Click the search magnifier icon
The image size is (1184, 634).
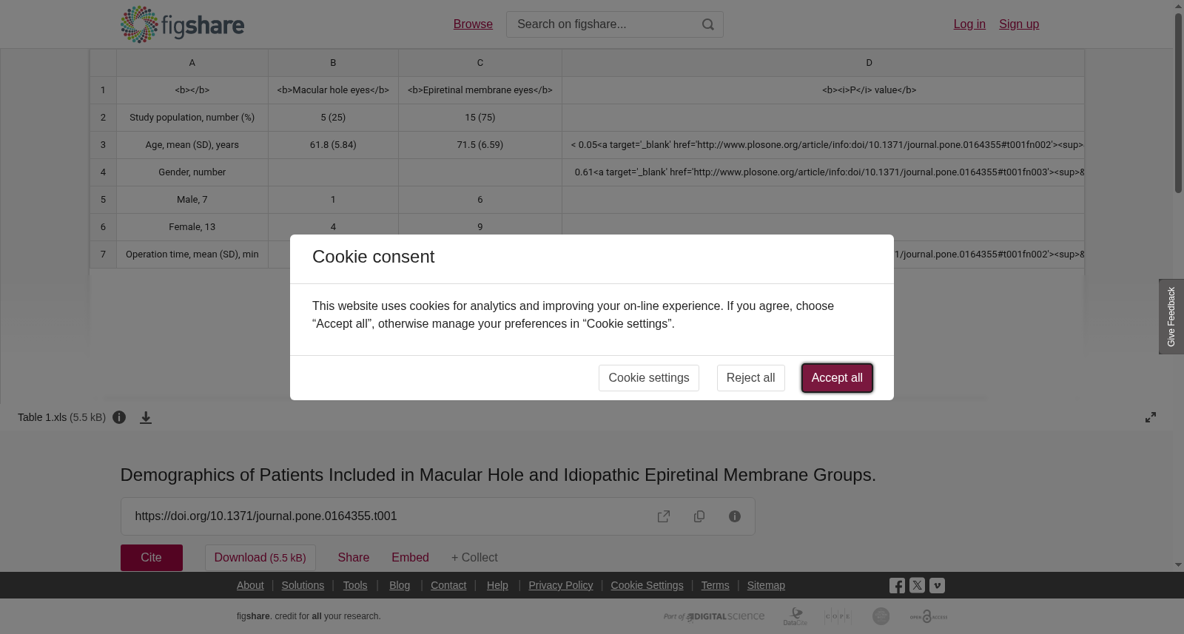click(708, 24)
